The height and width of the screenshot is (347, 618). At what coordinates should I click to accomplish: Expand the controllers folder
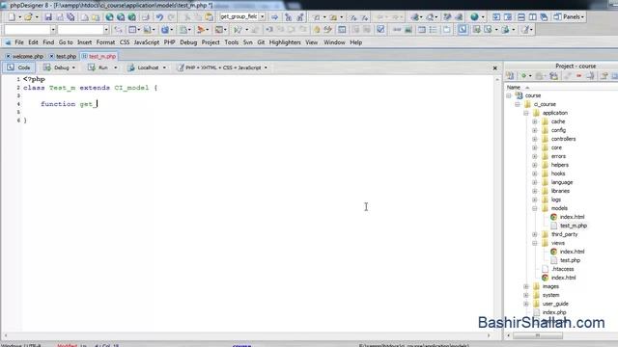click(535, 139)
